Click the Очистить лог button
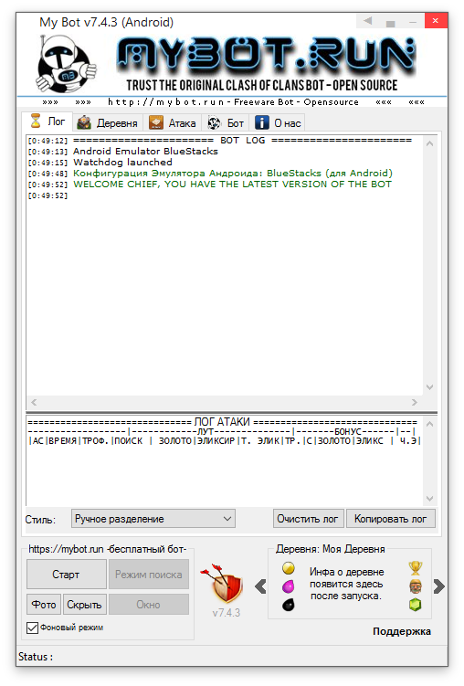 (x=309, y=519)
